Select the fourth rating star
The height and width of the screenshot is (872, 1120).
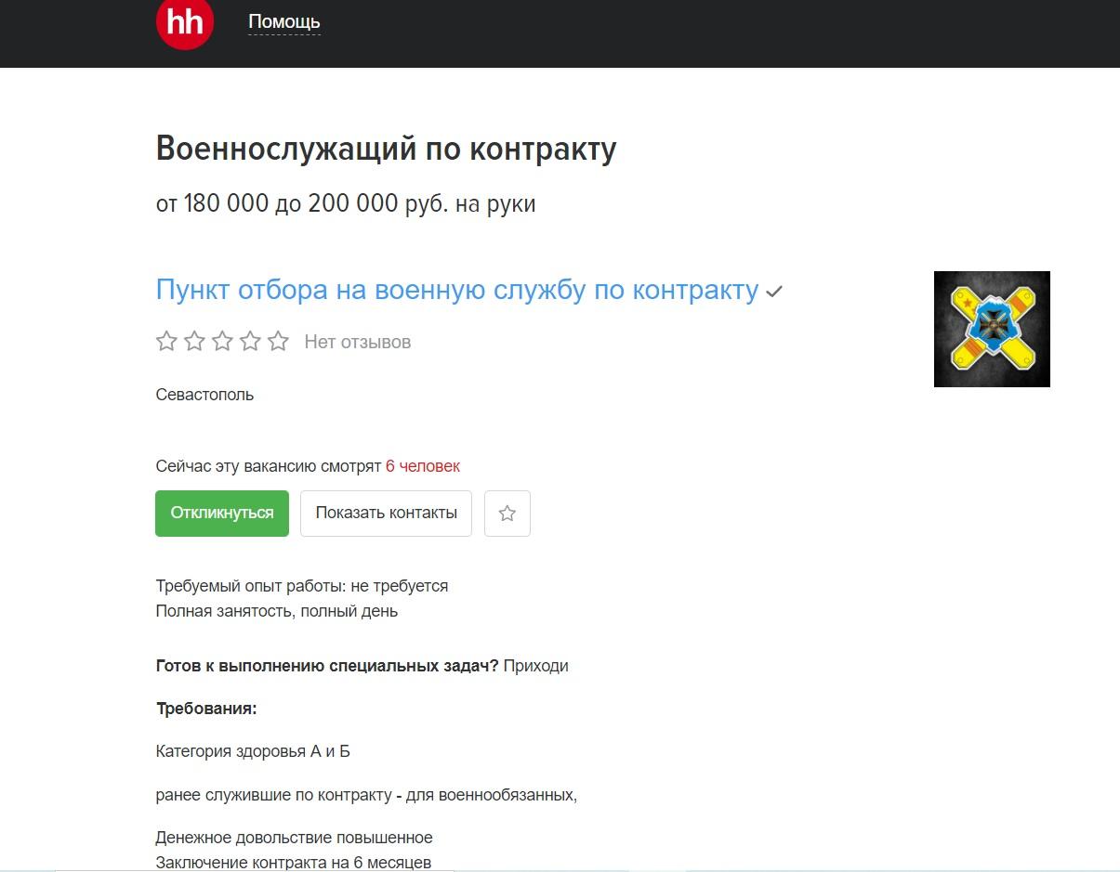coord(250,342)
